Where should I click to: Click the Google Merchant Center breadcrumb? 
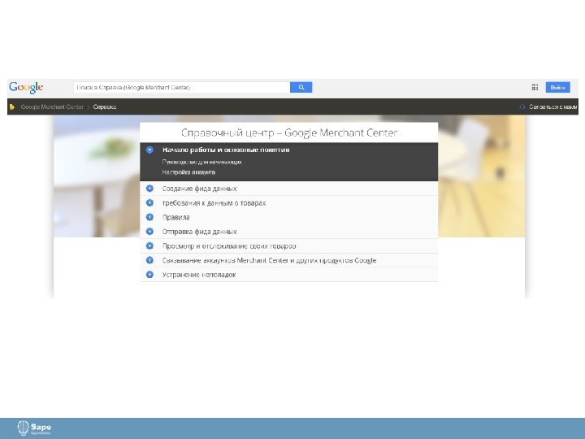[52, 106]
